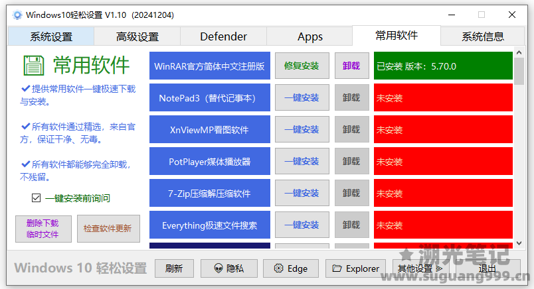The image size is (534, 289).
Task: Minimize the Windows10轻松设置 window
Action: pos(452,15)
